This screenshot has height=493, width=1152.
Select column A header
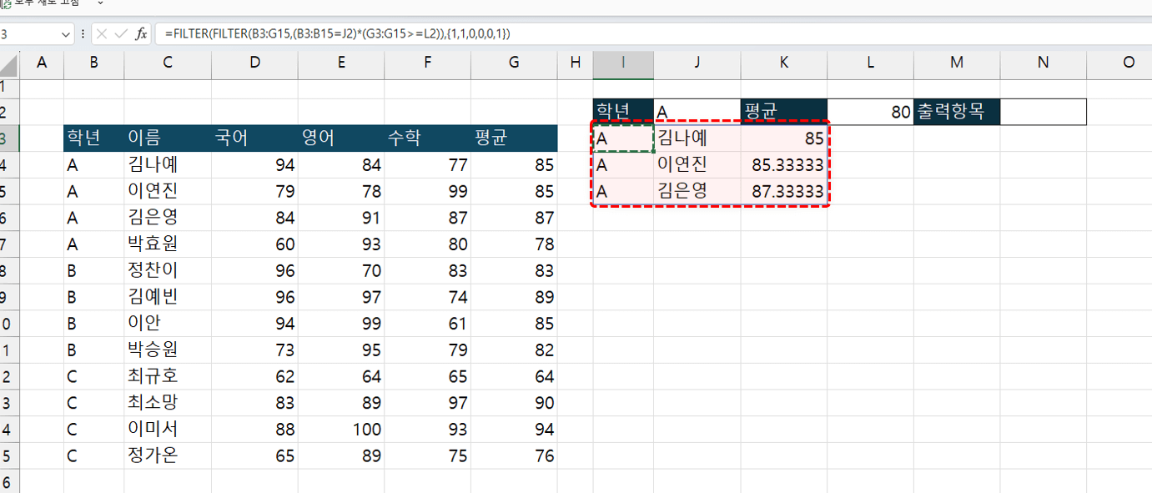pyautogui.click(x=42, y=63)
